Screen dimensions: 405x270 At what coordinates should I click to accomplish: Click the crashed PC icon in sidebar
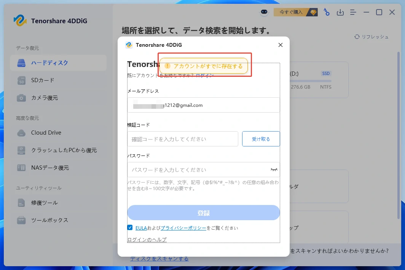tap(21, 150)
